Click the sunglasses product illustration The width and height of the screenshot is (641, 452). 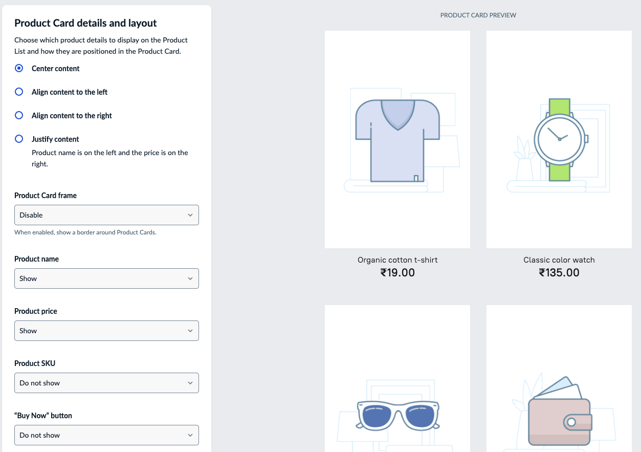(397, 414)
